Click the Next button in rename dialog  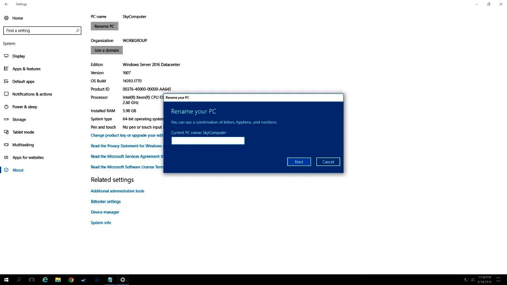tap(299, 162)
